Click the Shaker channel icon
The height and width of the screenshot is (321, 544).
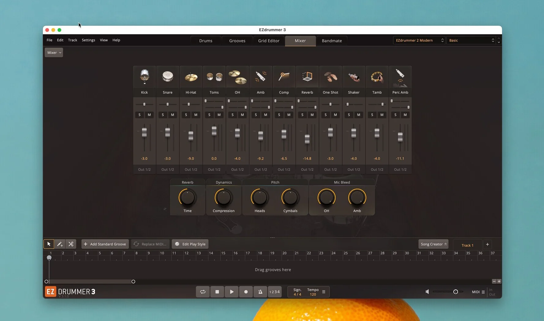click(354, 77)
